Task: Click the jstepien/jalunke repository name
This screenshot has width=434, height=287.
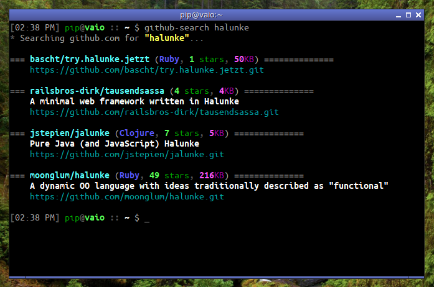Action: (x=70, y=133)
